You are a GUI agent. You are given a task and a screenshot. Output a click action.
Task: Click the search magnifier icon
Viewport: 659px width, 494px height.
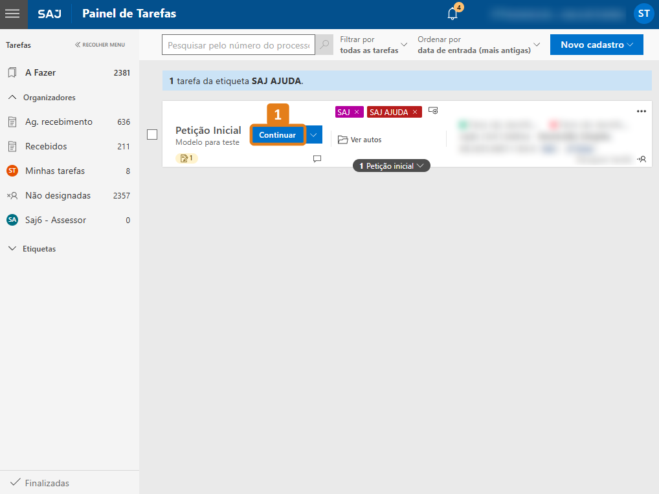[x=325, y=45]
